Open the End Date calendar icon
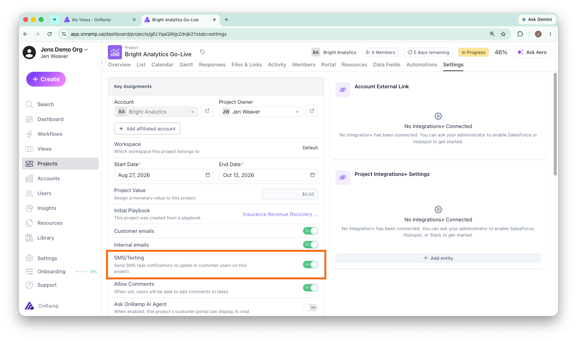577x341 pixels. pyautogui.click(x=312, y=175)
